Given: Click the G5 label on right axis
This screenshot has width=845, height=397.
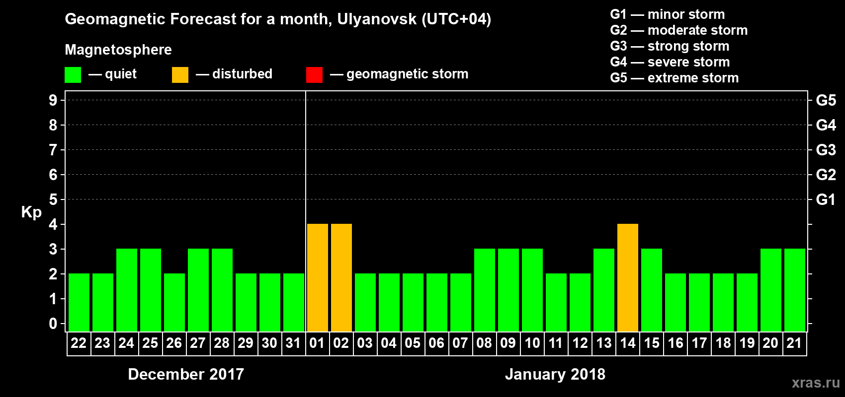Looking at the screenshot, I should click(826, 100).
